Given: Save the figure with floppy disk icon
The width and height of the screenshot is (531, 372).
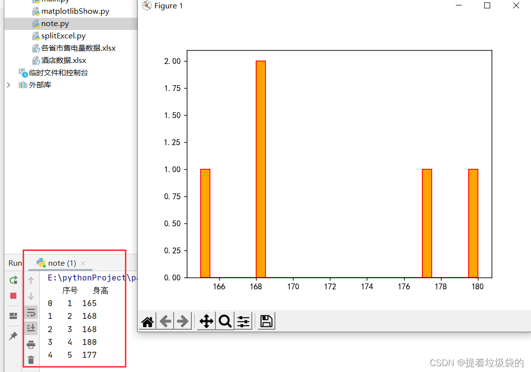Looking at the screenshot, I should tap(266, 321).
